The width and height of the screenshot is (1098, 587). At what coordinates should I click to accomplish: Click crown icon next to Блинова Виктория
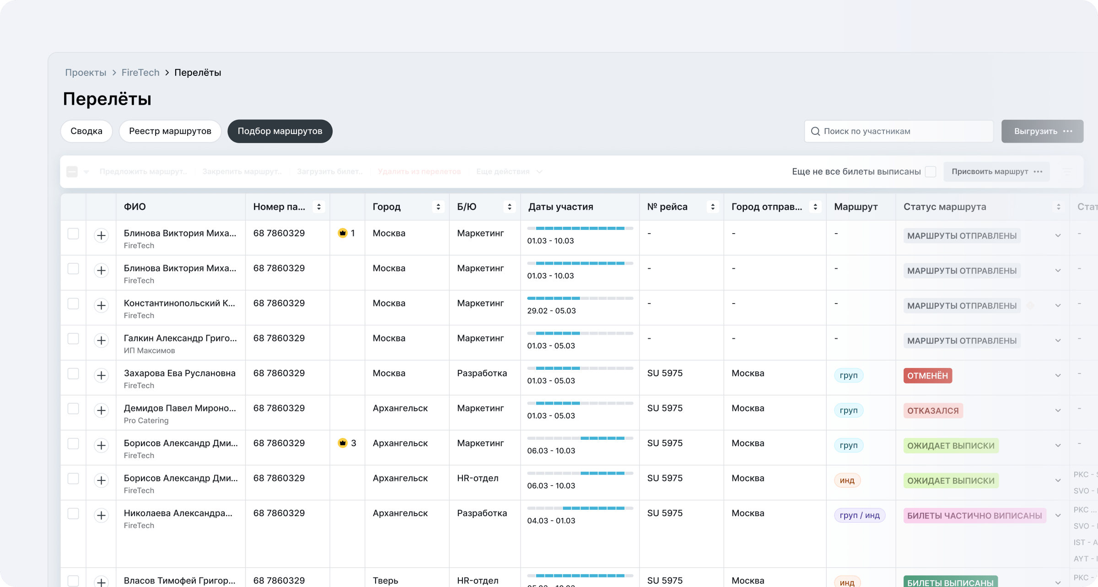[x=342, y=233]
